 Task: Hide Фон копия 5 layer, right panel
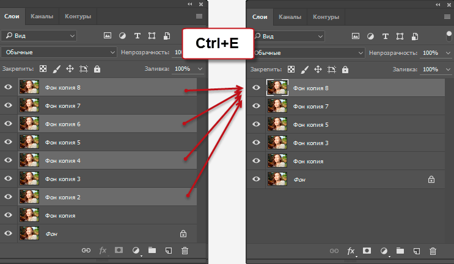coord(256,124)
